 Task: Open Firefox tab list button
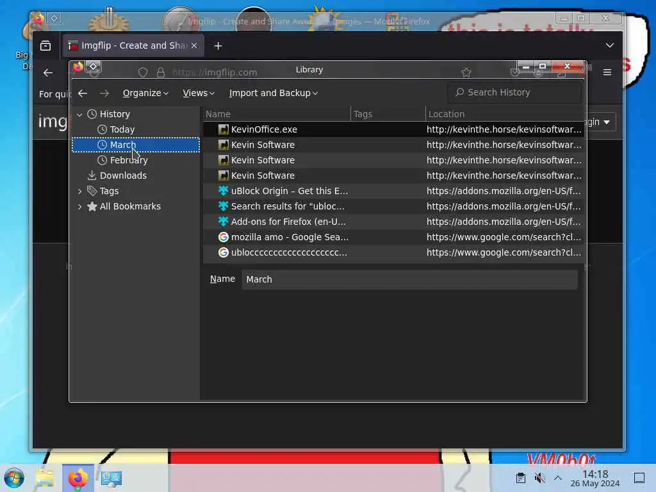[x=45, y=45]
